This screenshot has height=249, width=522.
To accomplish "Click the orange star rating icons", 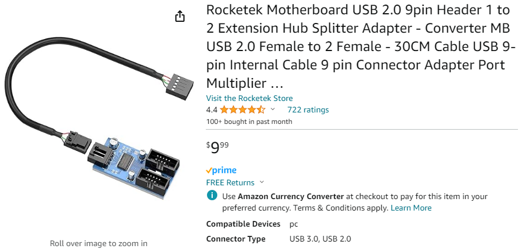I will 243,110.
